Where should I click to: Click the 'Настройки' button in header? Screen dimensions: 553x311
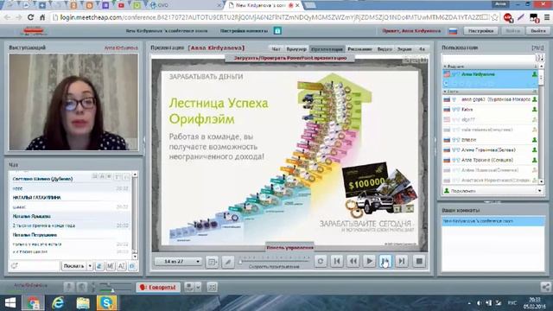click(x=480, y=31)
